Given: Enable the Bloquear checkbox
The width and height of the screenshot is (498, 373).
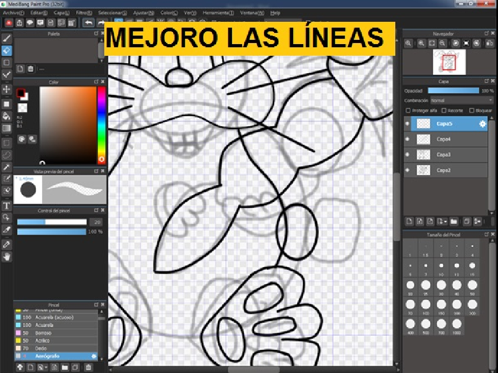Looking at the screenshot, I should [x=471, y=111].
